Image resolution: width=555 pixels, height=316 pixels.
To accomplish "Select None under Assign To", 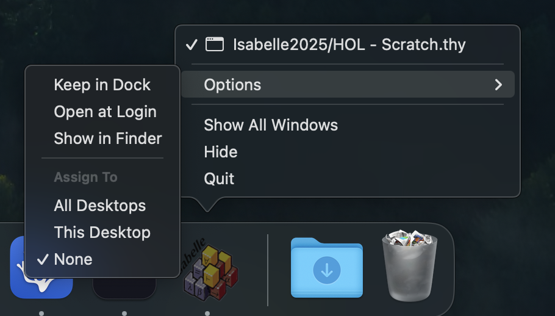I will 73,259.
